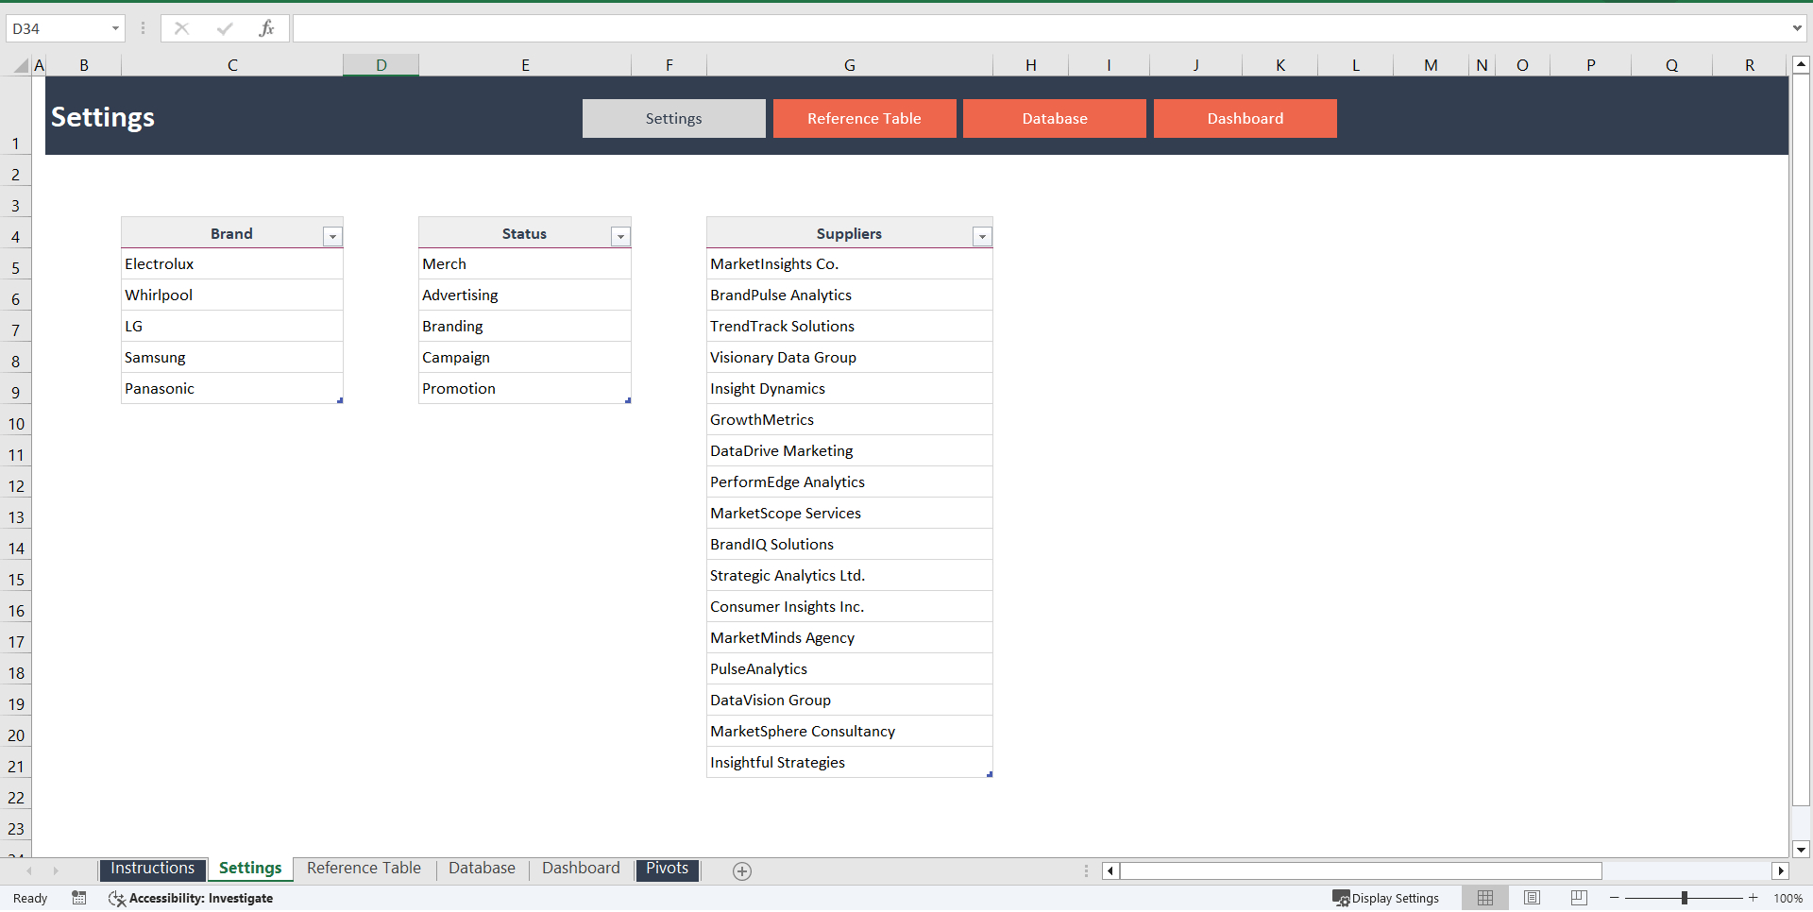Click the gray Settings navigation button

(x=673, y=119)
